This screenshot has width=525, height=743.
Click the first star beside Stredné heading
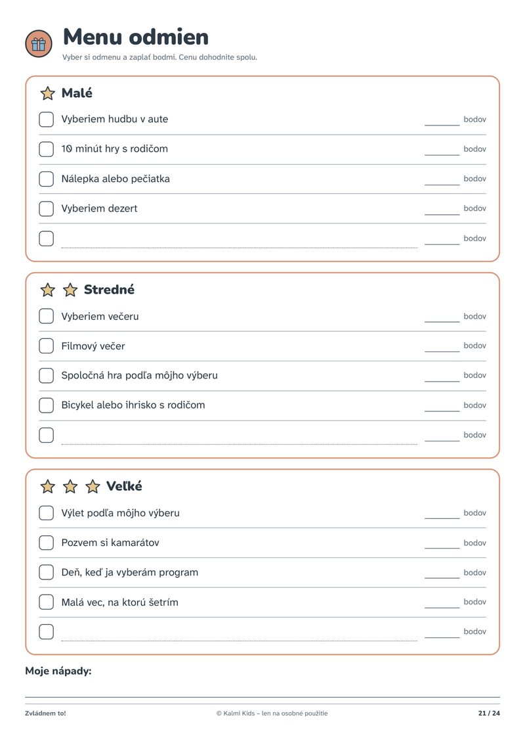47,290
